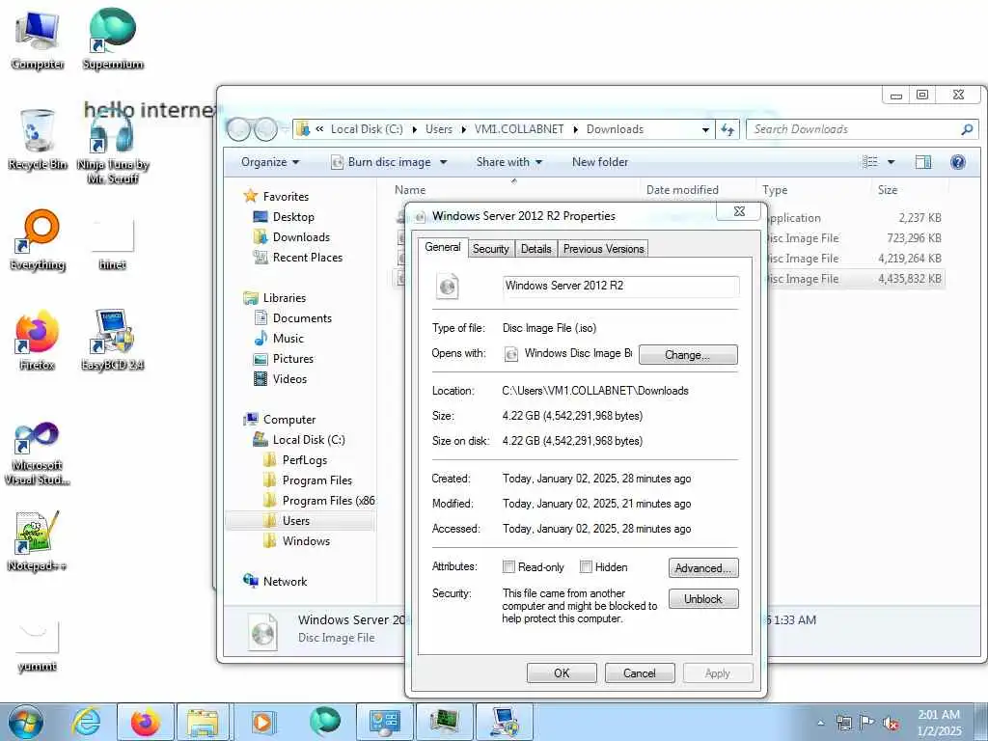Click New folder in the Explorer toolbar

(x=600, y=162)
